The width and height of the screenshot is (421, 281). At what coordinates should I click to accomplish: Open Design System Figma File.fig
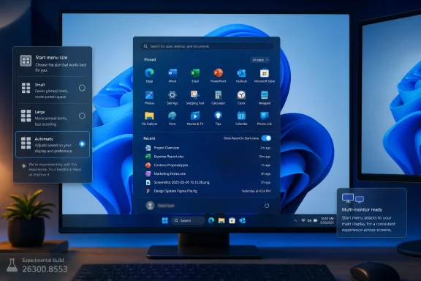pos(208,191)
